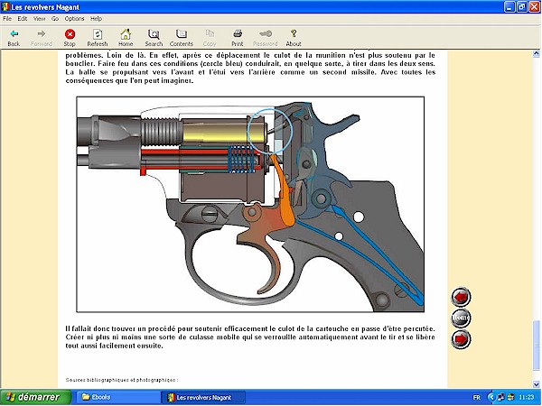This screenshot has height=406, width=542.
Task: Click the vertical scrollbar thumb
Action: click(536, 346)
